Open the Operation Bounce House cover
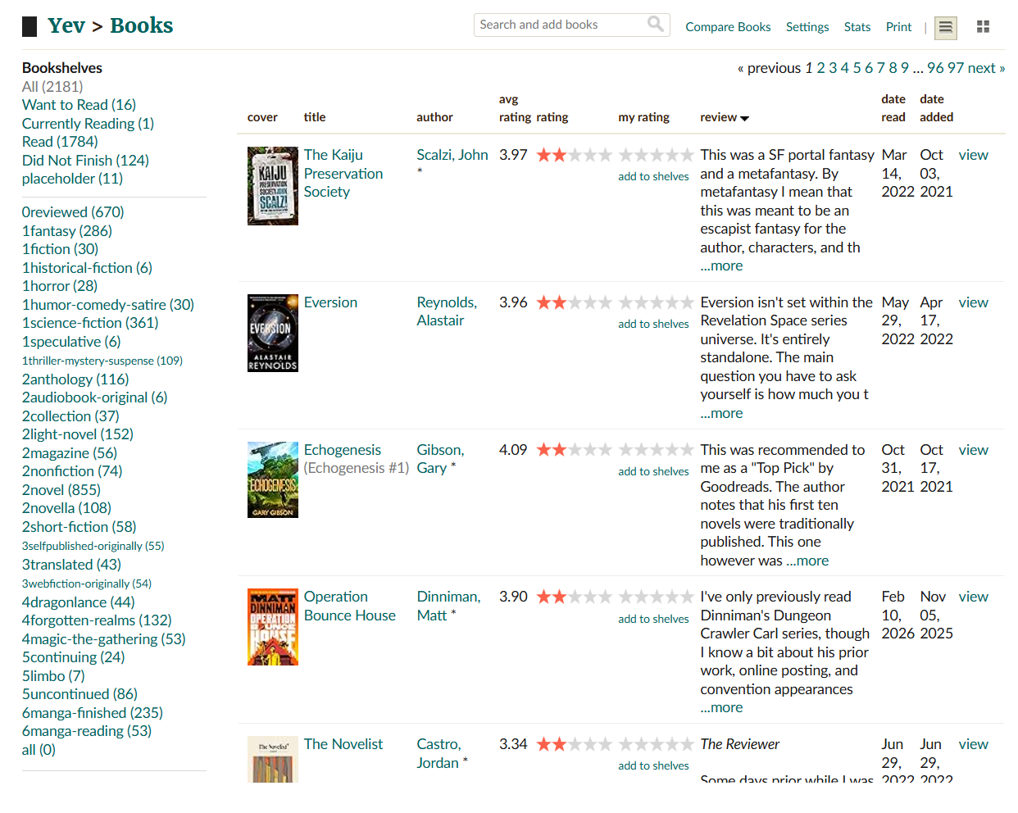This screenshot has height=813, width=1018. pos(273,627)
